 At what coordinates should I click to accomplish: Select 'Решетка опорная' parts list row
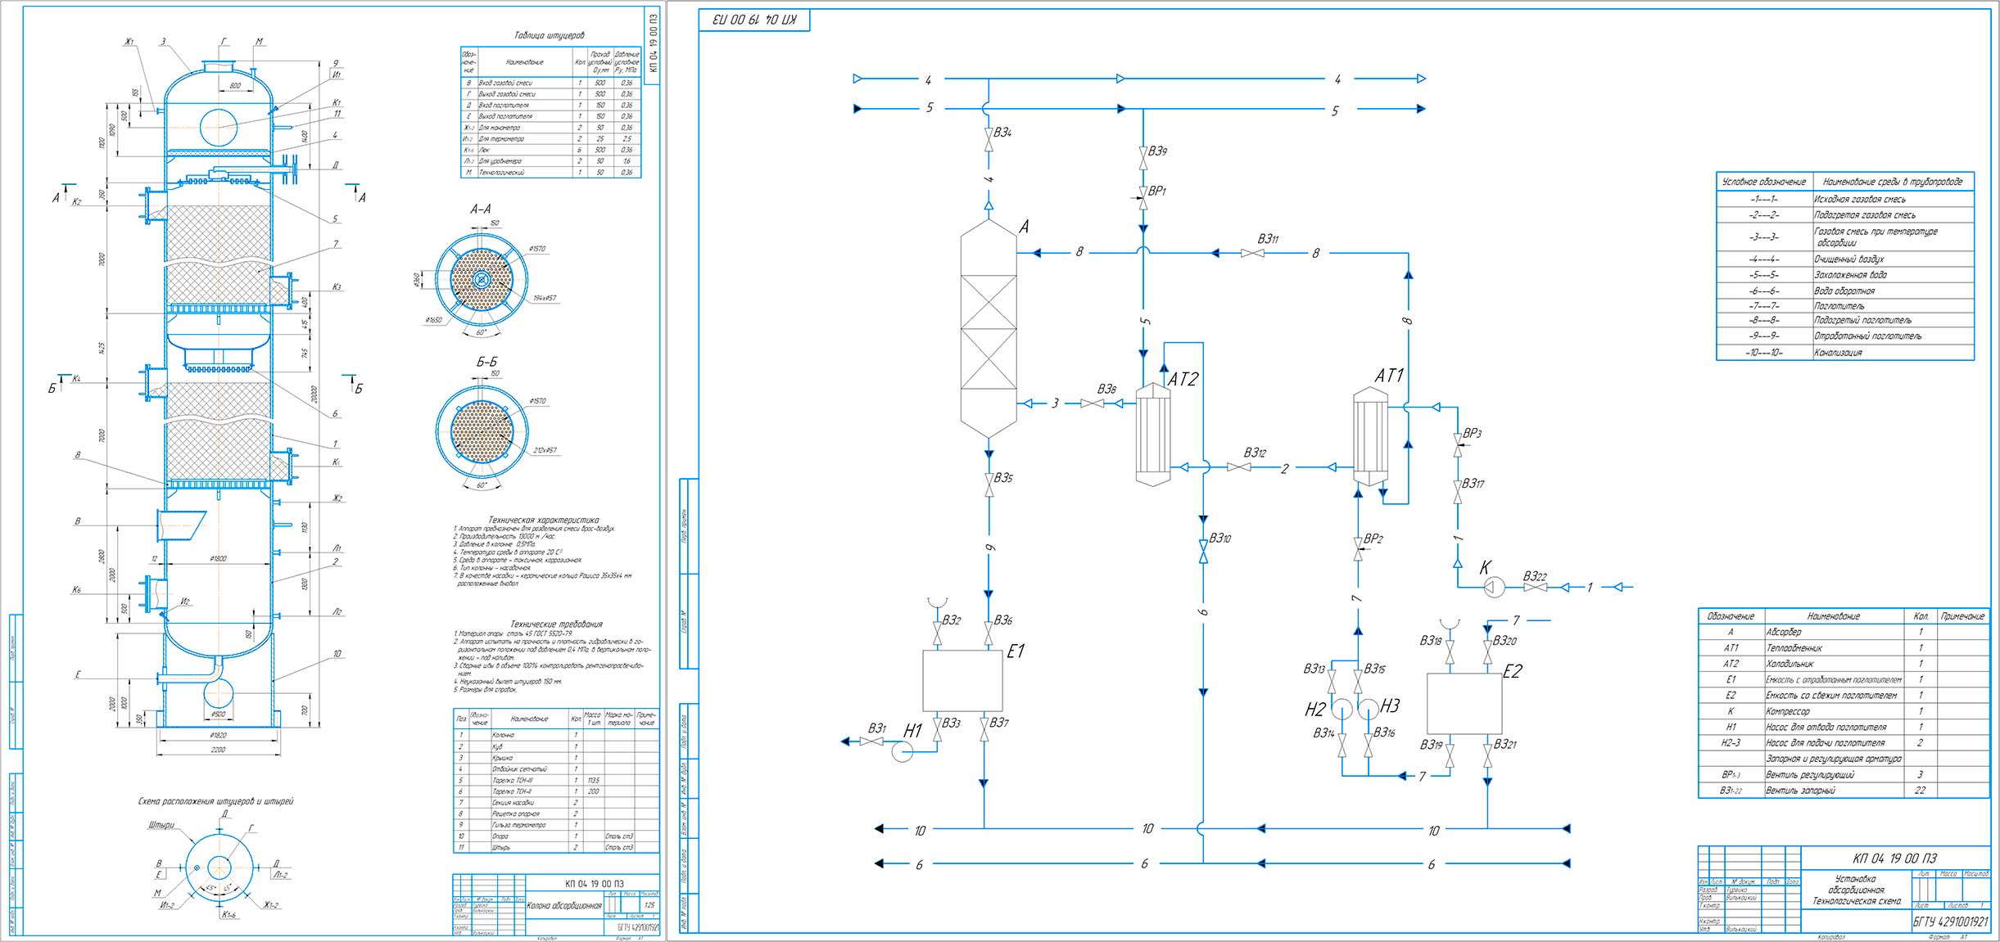pos(556,814)
